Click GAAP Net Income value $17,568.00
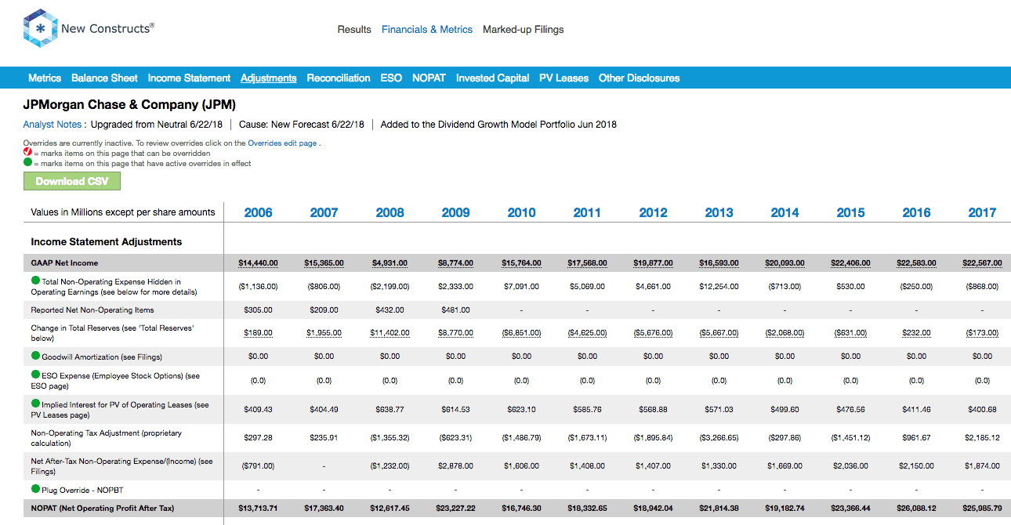 point(588,263)
